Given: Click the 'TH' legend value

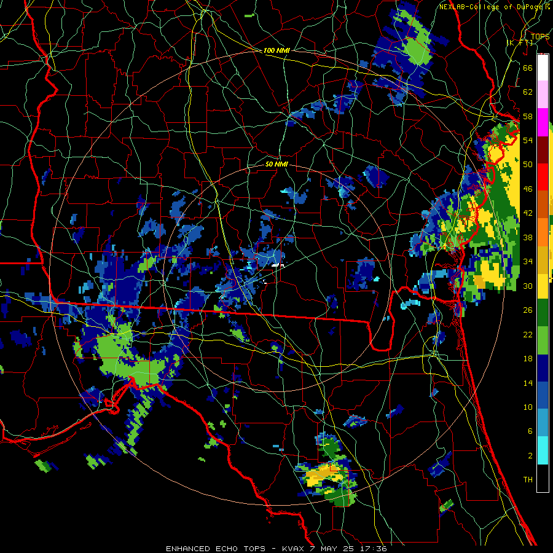Looking at the screenshot, I should [x=528, y=480].
